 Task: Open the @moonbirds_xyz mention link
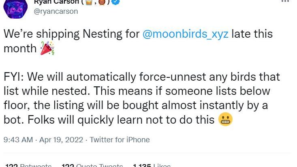coord(186,34)
